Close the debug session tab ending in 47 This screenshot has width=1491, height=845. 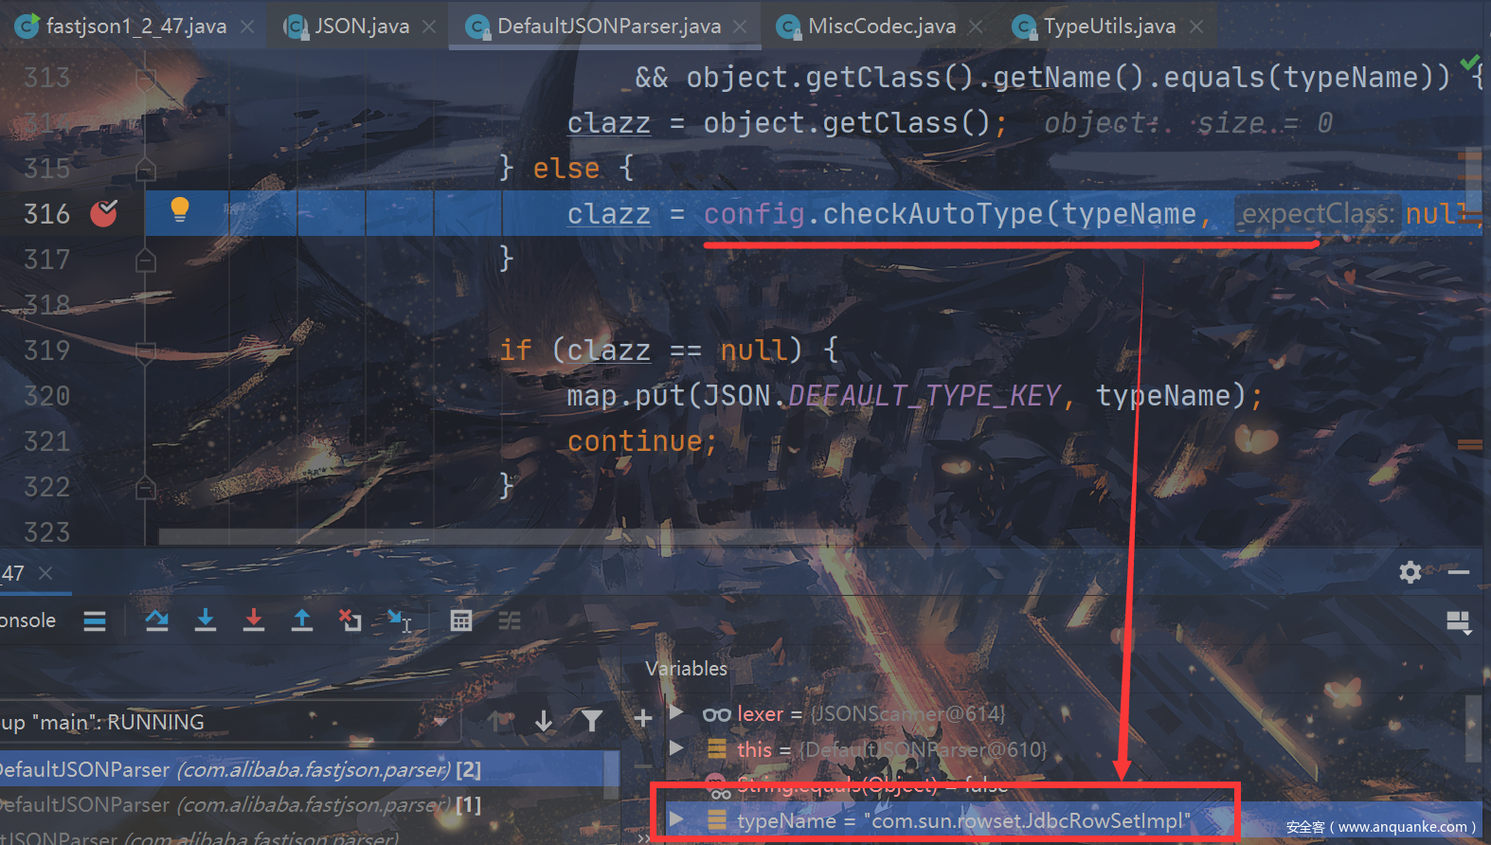45,573
